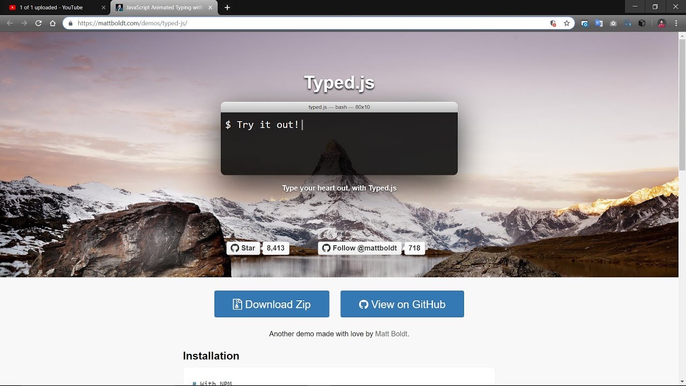Image resolution: width=686 pixels, height=386 pixels.
Task: Minimize the Chrome window
Action: pyautogui.click(x=635, y=7)
